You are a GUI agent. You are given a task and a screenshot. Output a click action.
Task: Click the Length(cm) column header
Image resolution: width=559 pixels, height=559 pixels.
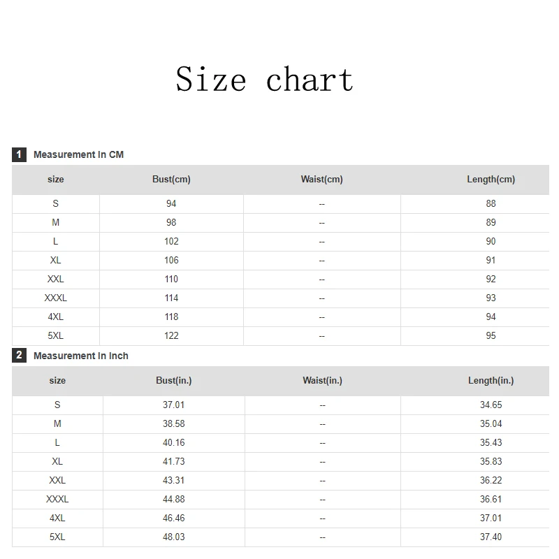pos(491,180)
